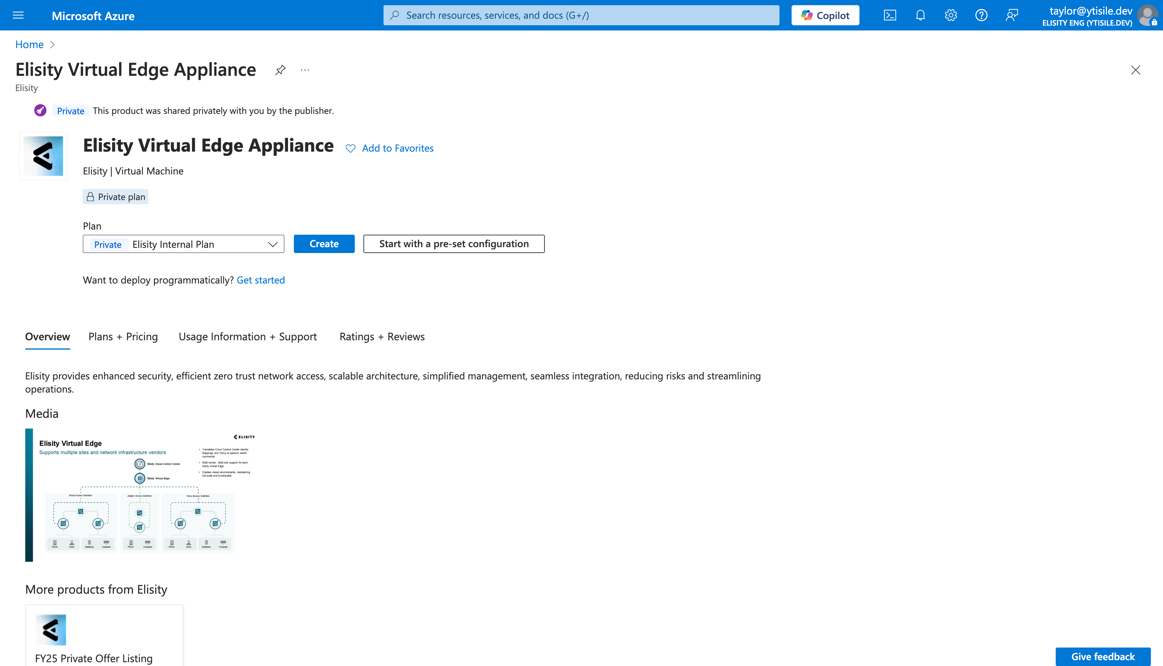The height and width of the screenshot is (666, 1163).
Task: Follow the Get started link
Action: pos(261,280)
